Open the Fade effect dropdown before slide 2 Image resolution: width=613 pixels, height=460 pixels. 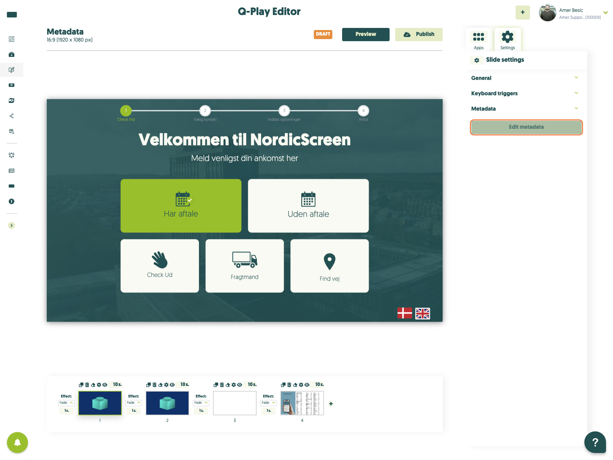pos(133,403)
